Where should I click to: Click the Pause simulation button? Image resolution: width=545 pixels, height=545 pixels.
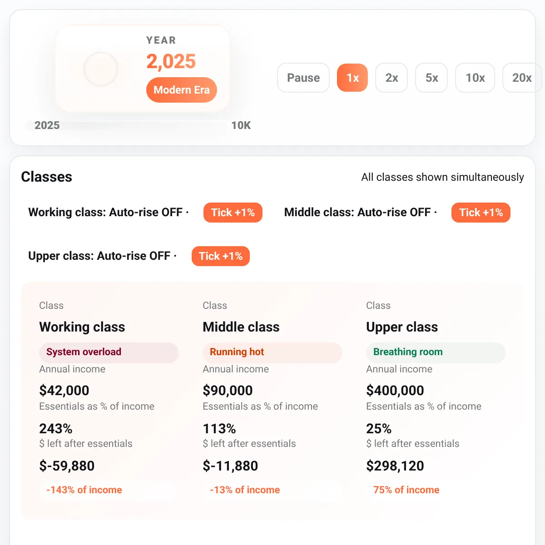303,78
